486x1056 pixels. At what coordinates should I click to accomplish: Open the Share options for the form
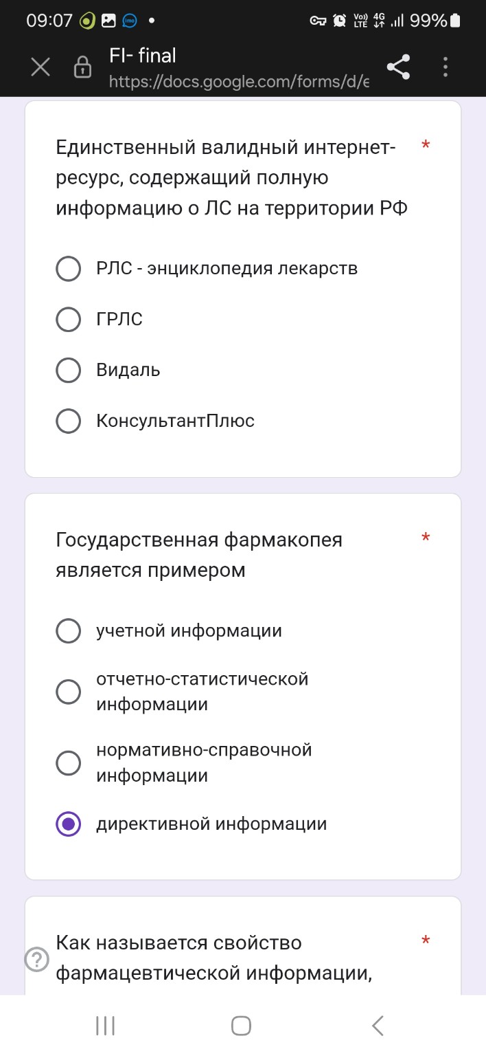pyautogui.click(x=399, y=67)
